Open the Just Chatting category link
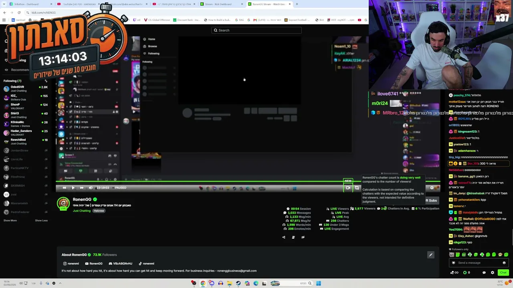 click(81, 211)
